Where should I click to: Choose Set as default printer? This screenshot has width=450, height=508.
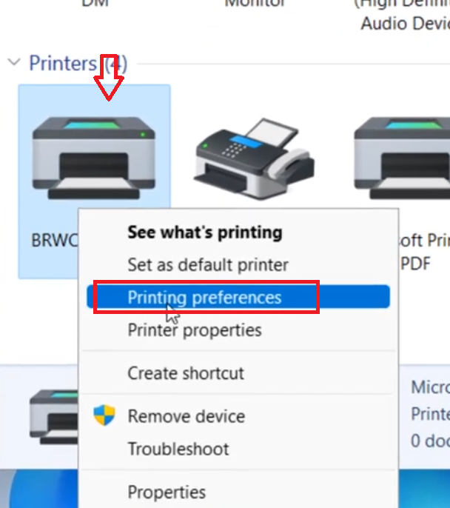pos(207,264)
